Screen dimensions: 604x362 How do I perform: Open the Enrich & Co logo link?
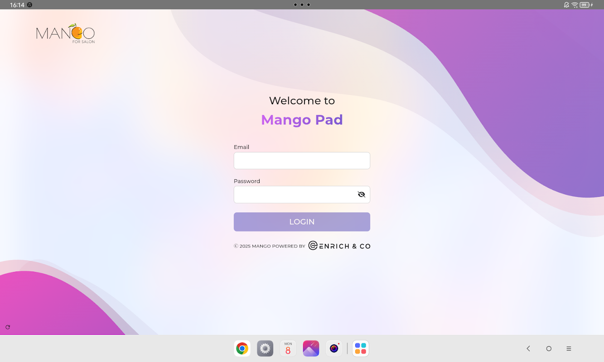click(x=339, y=246)
